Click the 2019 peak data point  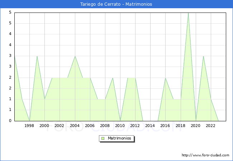pos(188,13)
